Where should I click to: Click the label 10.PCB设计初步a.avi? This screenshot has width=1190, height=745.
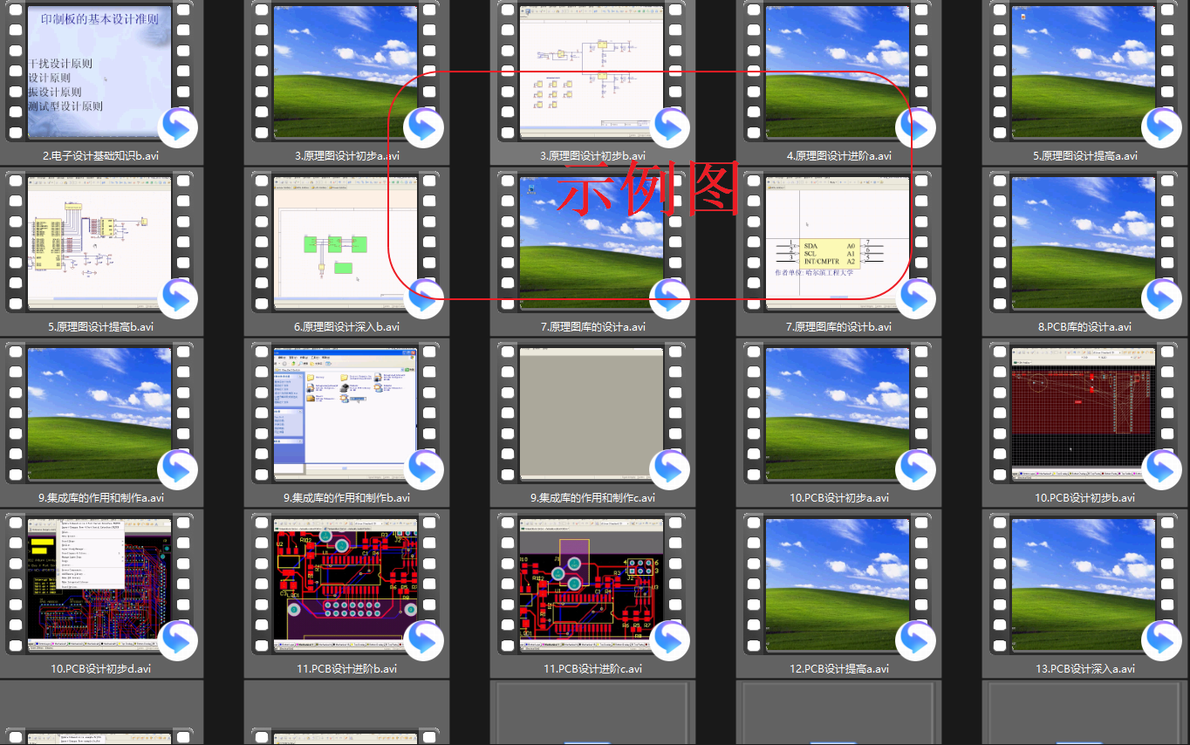(839, 498)
